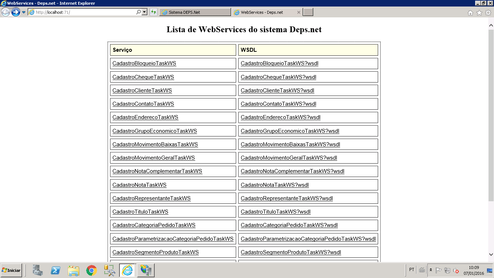Open a new blank tab

308,12
